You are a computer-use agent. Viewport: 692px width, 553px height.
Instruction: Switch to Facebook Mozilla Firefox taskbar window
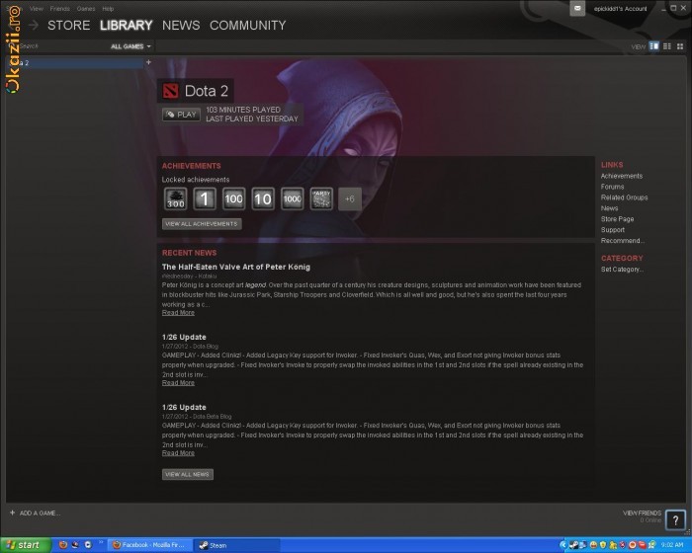point(150,545)
